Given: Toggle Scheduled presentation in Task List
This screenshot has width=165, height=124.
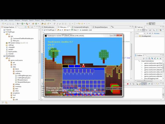Looking at the screenshot, I should 146,30.
